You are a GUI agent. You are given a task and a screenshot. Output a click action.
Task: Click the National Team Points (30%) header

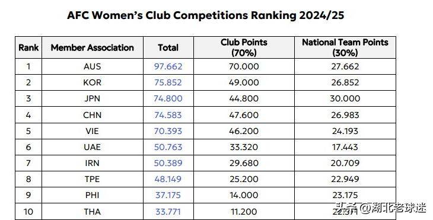345,47
